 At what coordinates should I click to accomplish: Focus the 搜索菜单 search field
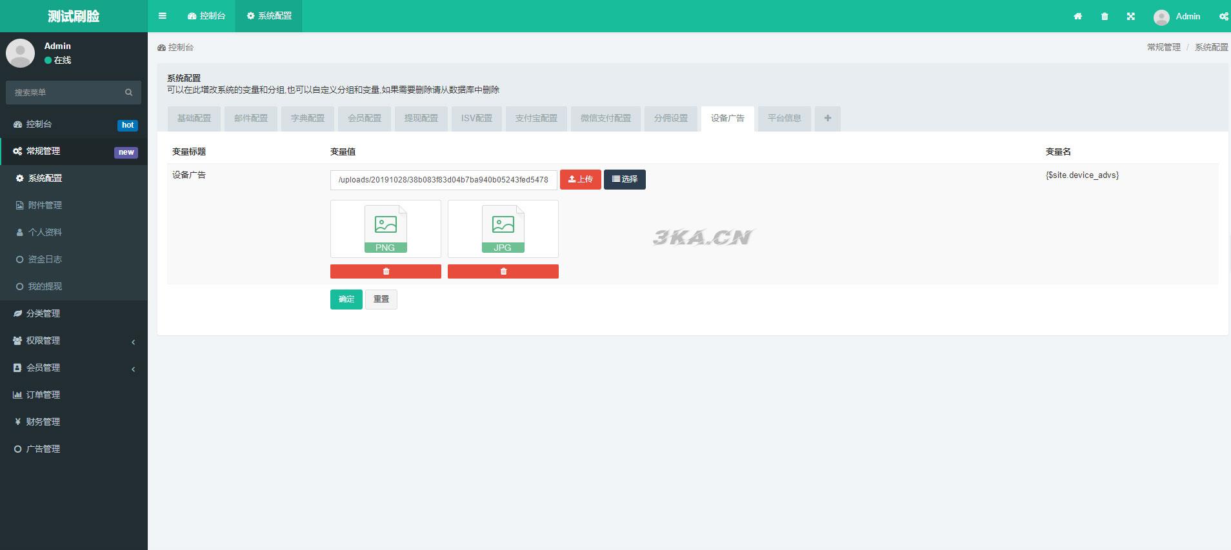coord(65,92)
